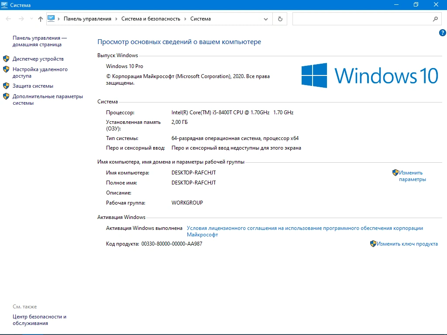
Task: Click shield icon beside Дополнительные параметры системы
Action: click(x=6, y=96)
